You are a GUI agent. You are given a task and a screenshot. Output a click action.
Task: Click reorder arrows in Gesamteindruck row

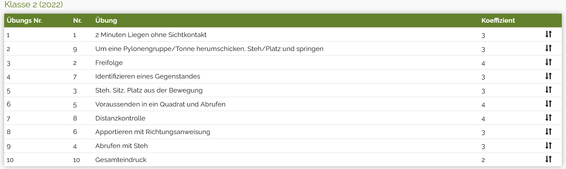pos(548,159)
